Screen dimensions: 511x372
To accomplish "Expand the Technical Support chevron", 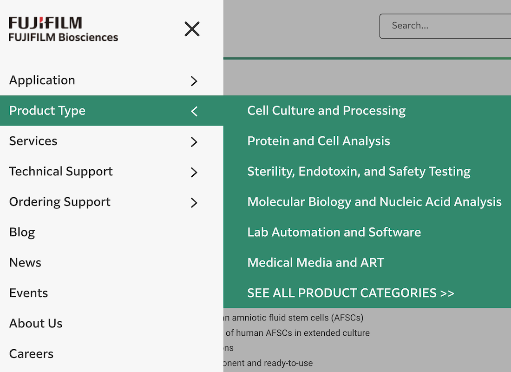I will tap(194, 172).
